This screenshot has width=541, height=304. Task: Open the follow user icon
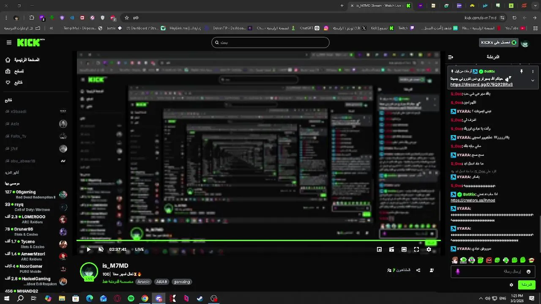(432, 270)
